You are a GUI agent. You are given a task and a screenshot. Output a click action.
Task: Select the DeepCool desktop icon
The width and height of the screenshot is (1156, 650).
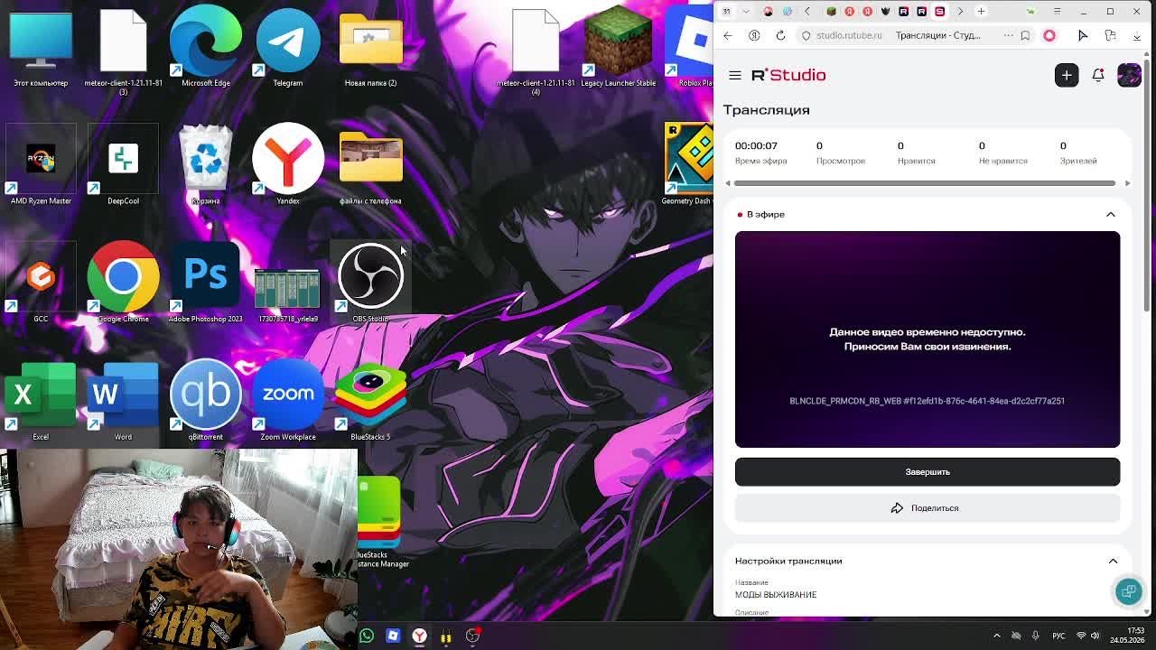pos(123,165)
